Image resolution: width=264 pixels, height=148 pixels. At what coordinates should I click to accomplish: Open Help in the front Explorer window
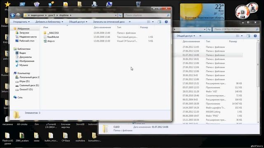(x=166, y=22)
